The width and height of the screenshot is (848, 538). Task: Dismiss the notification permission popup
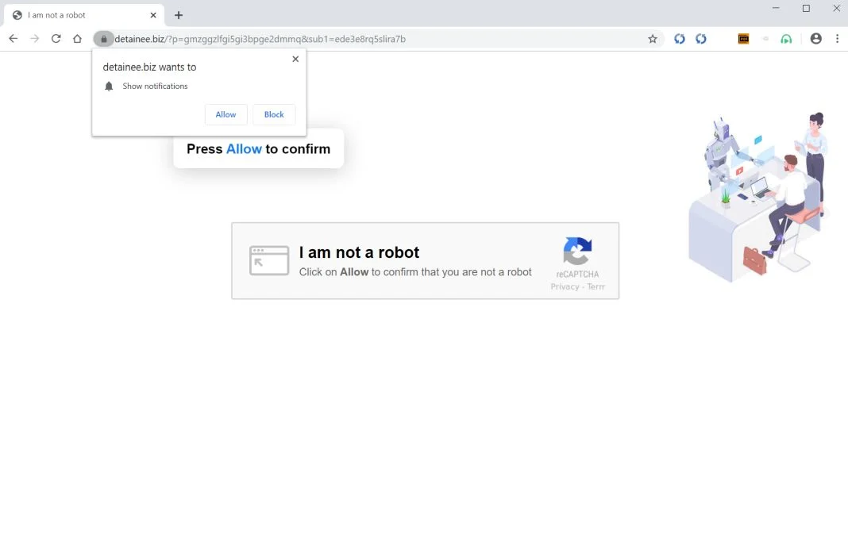pyautogui.click(x=295, y=59)
